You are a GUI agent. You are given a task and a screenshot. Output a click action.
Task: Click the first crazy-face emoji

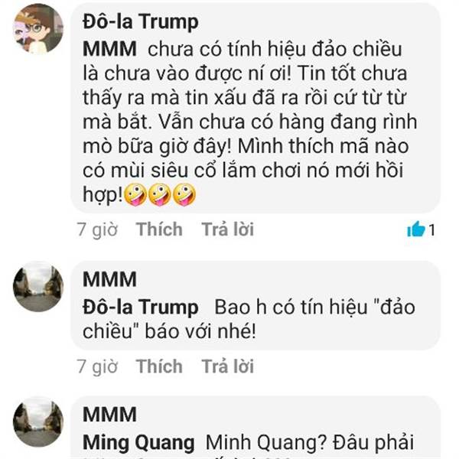[x=135, y=195]
